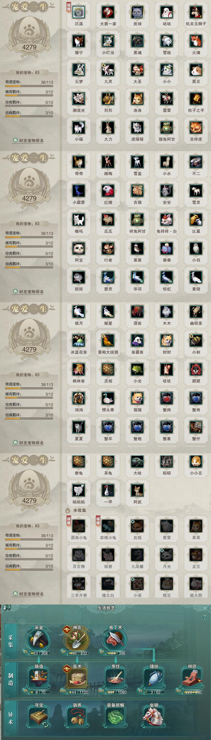The width and height of the screenshot is (211, 740).
Task: Select the uncollected 酒海小龟 pet thumbnail
Action: (79, 526)
